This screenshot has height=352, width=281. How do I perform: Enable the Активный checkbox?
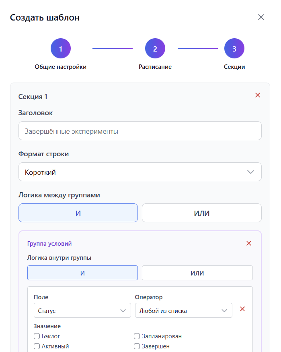[x=37, y=346]
